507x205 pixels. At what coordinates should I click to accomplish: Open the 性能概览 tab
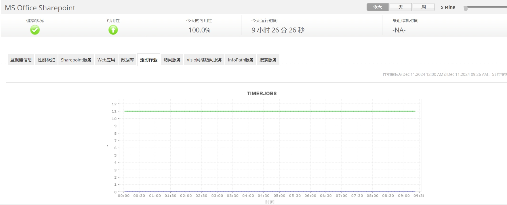pyautogui.click(x=46, y=60)
